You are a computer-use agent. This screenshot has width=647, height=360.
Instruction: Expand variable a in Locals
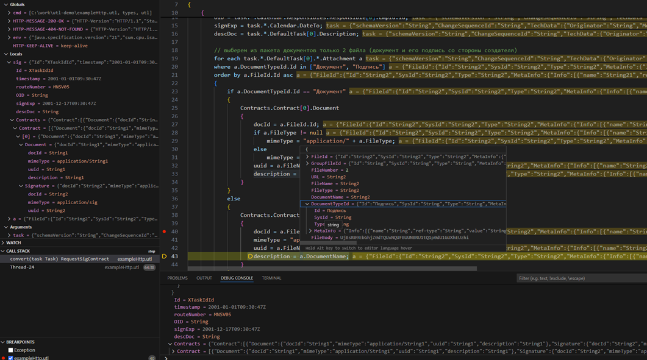pyautogui.click(x=9, y=219)
